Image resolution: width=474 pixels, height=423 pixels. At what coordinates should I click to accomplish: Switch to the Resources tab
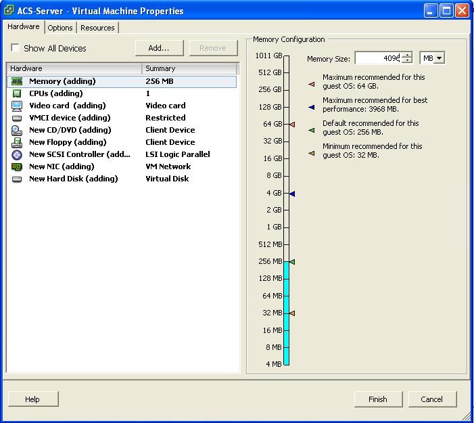(x=97, y=28)
